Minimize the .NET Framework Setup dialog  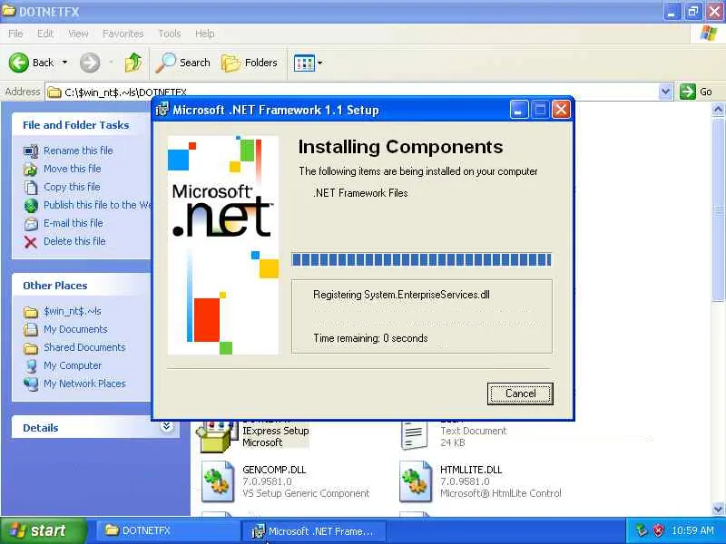click(518, 110)
